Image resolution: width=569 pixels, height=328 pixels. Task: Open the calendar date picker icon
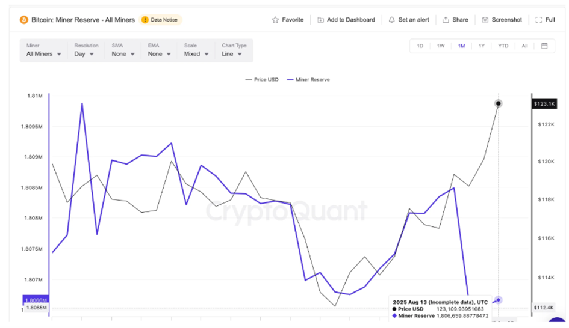544,46
